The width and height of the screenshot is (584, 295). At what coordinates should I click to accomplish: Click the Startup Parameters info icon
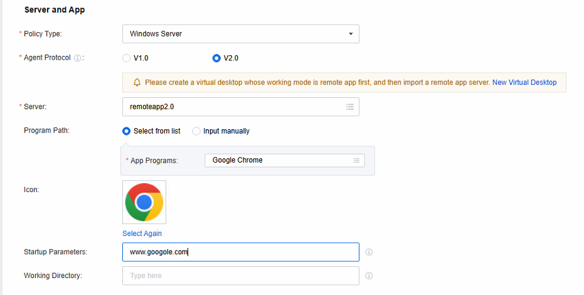click(x=369, y=252)
